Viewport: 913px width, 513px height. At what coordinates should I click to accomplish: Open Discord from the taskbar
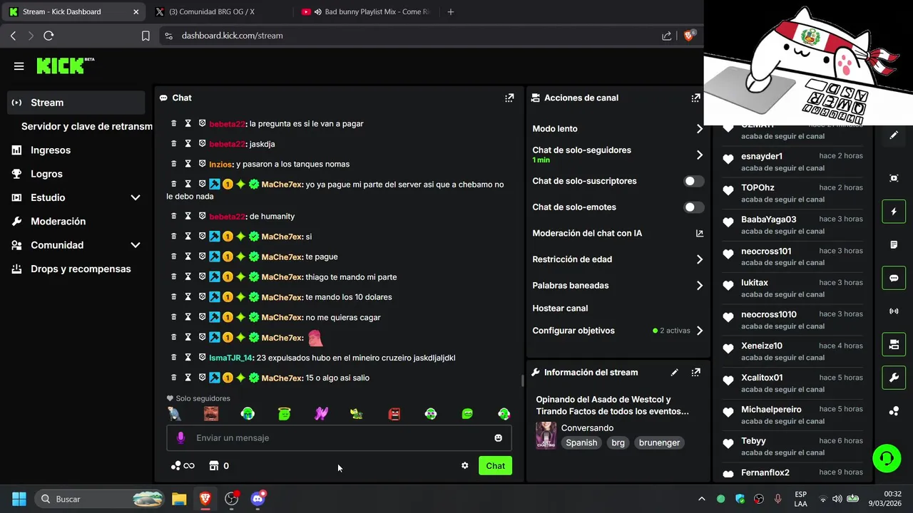pyautogui.click(x=258, y=499)
